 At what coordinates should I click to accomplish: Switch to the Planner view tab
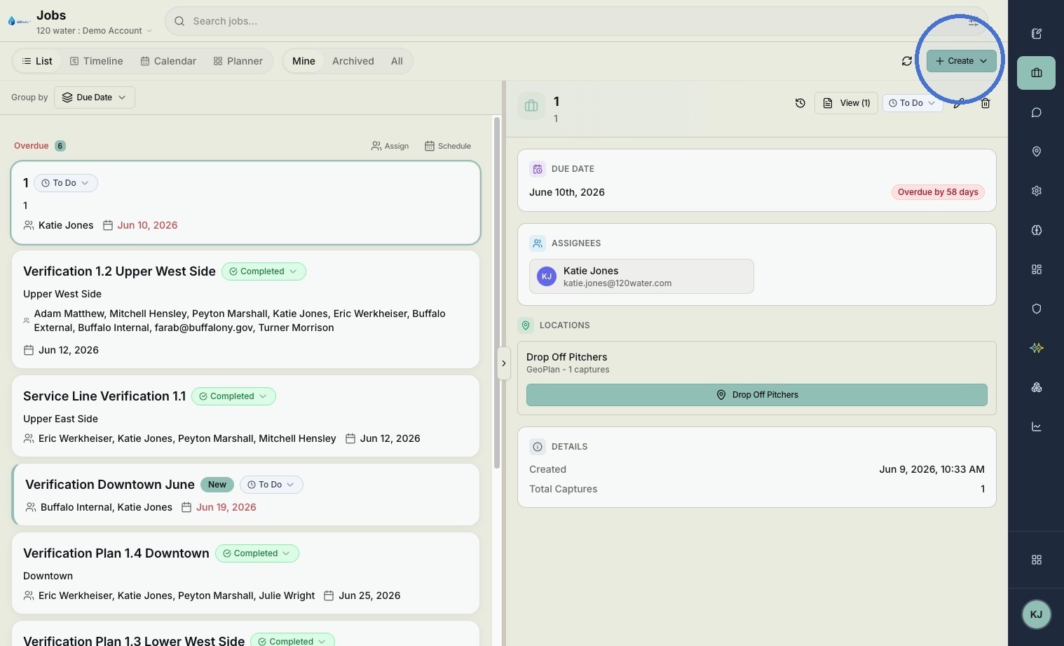pyautogui.click(x=238, y=61)
